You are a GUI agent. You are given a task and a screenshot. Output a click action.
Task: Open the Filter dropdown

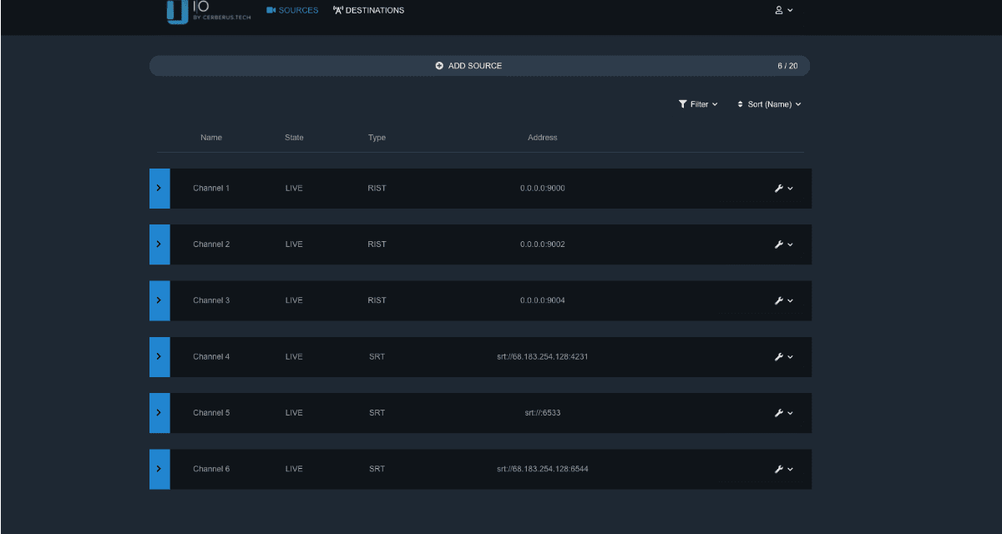coord(698,104)
